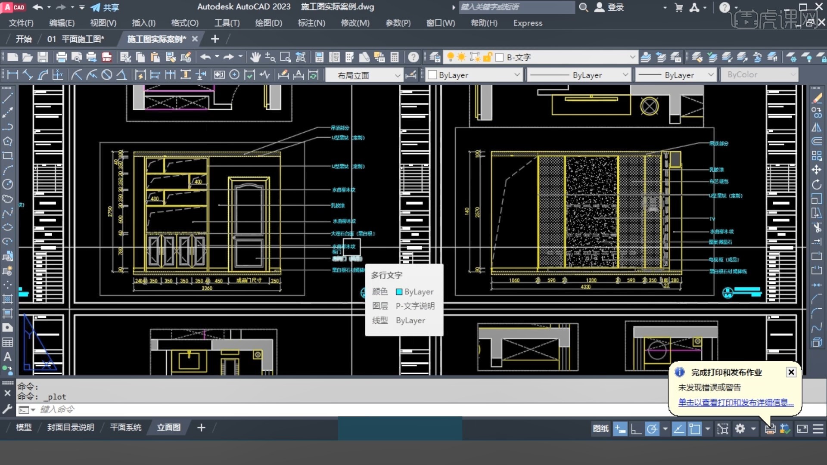This screenshot has width=827, height=465.
Task: Toggle layer lock padlock for B-文字
Action: 488,57
